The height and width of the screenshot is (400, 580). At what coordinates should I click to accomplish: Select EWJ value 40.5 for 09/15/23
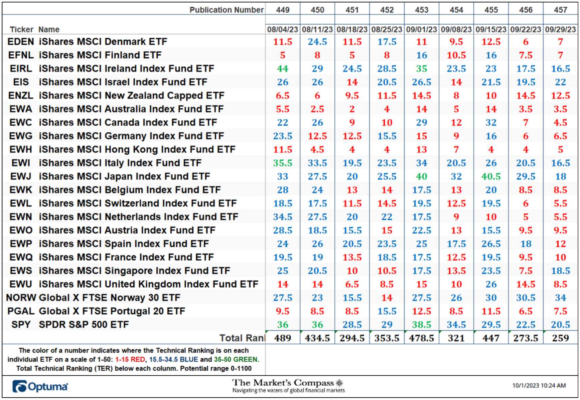491,176
